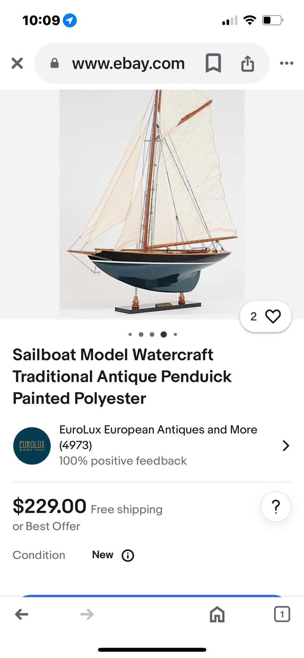Tap the bookmark icon in address bar
Viewport: 304px width, 658px height.
[213, 63]
